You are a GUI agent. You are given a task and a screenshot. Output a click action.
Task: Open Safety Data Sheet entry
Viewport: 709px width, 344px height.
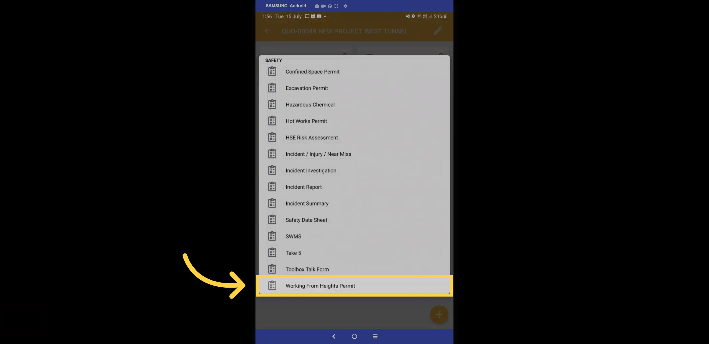[354, 220]
